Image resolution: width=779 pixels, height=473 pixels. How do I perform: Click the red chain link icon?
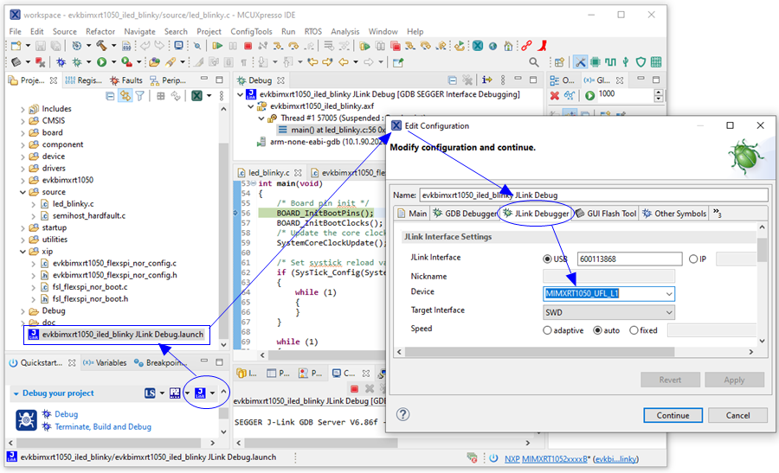click(526, 46)
